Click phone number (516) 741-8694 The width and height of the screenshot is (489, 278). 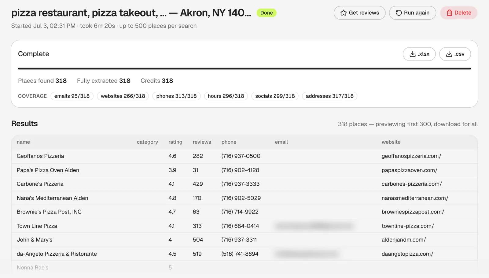[240, 254]
